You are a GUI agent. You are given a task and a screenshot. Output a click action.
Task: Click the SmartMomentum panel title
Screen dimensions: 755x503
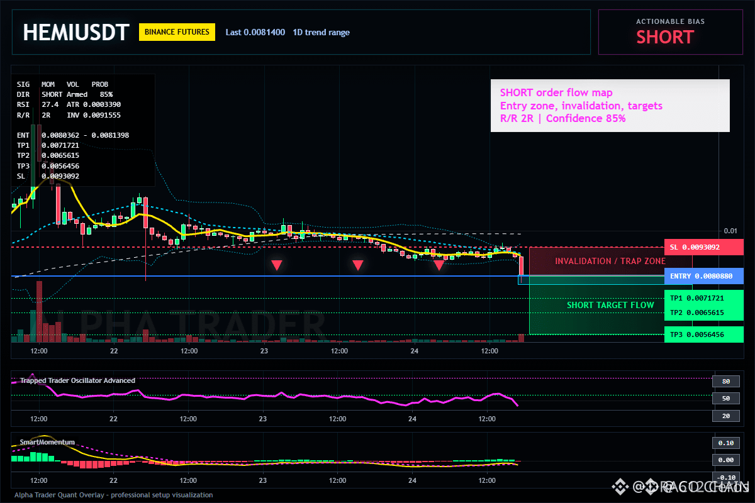[47, 442]
